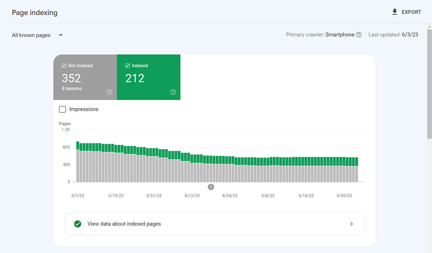The width and height of the screenshot is (432, 253).
Task: Click the 800 y-axis label
Action: point(66,147)
